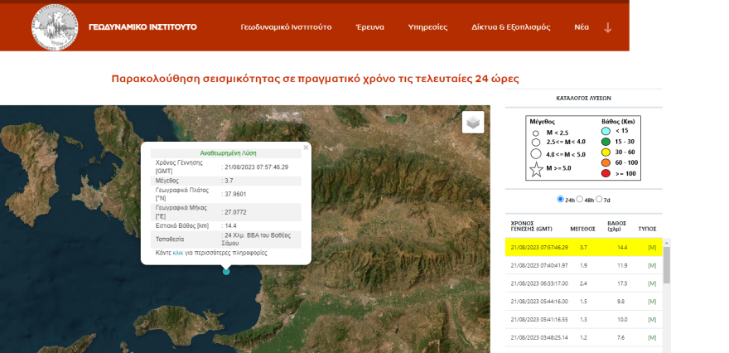Click the scrollbar up arrow of the catalog
729x353 pixels.
pyautogui.click(x=667, y=243)
